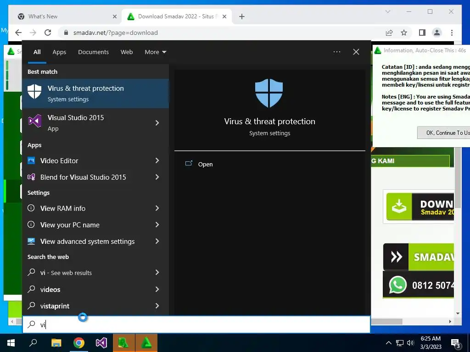Open Visual Studio from taskbar

[101, 343]
